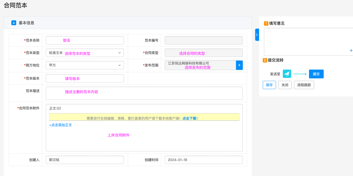Click the 保存 button
353x176 pixels.
point(269,85)
